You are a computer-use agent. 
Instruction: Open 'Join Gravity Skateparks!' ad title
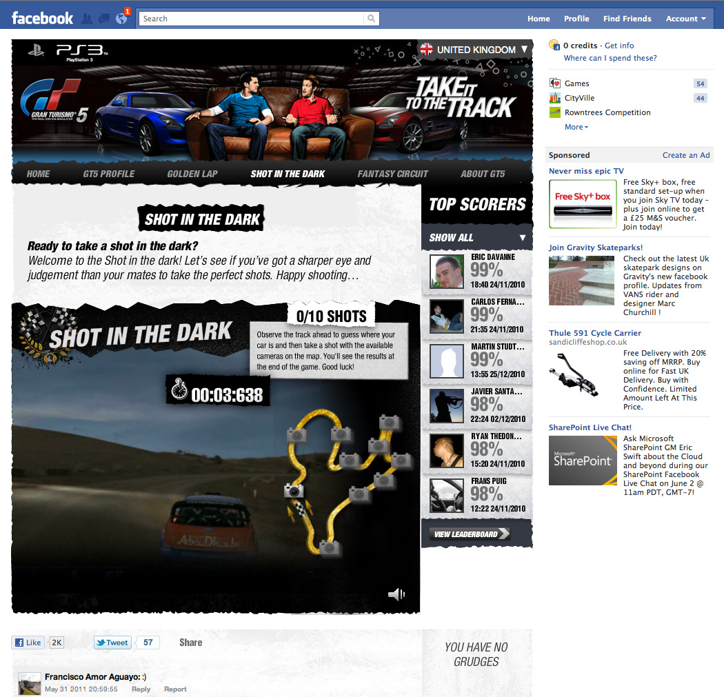[596, 248]
